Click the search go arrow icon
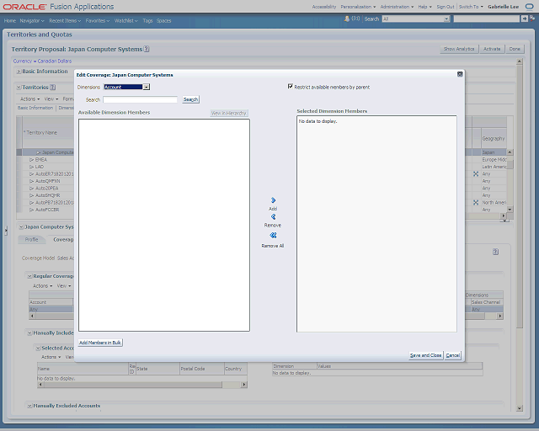 pyautogui.click(x=524, y=19)
